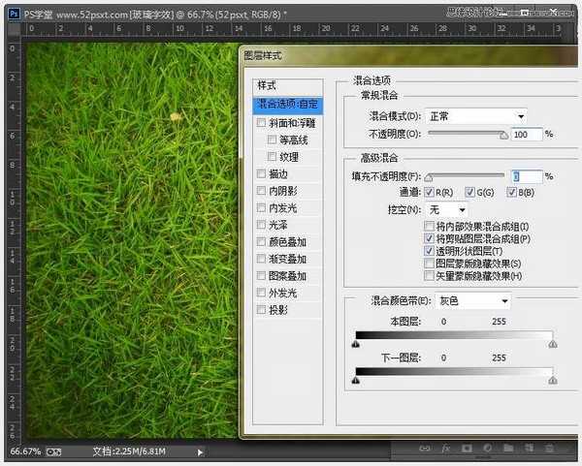The image size is (582, 466).
Task: Expand the 挖空 knockout dropdown
Action: [448, 209]
